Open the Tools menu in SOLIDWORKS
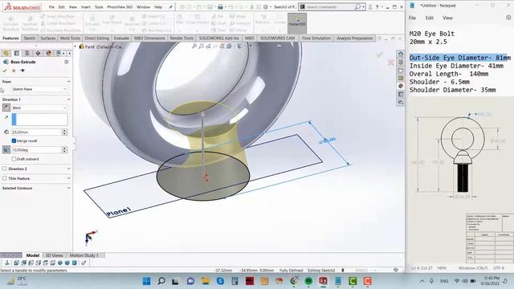The width and height of the screenshot is (514, 289). pos(99,7)
